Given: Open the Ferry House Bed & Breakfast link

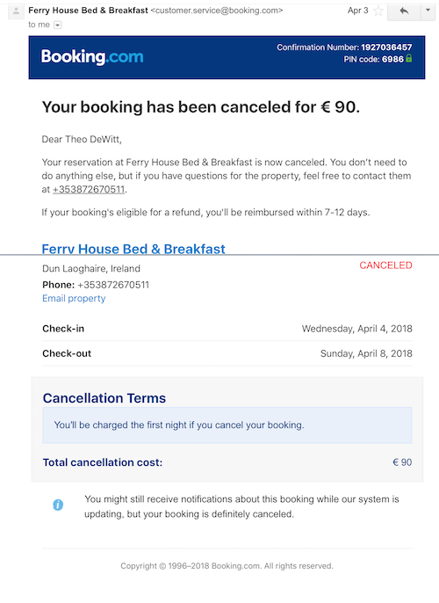Looking at the screenshot, I should [133, 249].
